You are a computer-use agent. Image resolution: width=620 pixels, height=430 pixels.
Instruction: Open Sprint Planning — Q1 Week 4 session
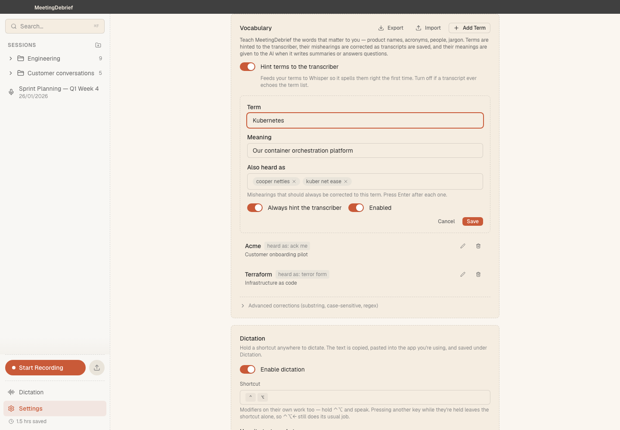(55, 92)
